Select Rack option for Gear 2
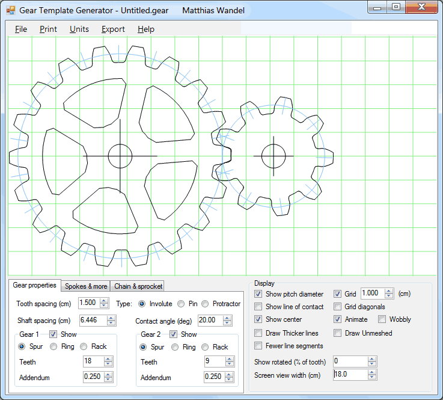Screen dimensions: 443x400 205,347
